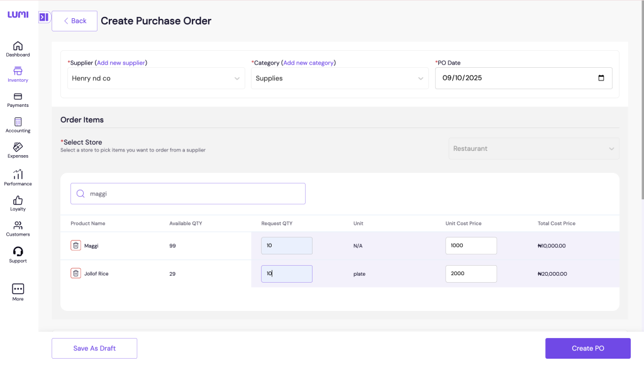Screen dimensions: 644x365
Task: Open the Support section
Action: click(18, 253)
